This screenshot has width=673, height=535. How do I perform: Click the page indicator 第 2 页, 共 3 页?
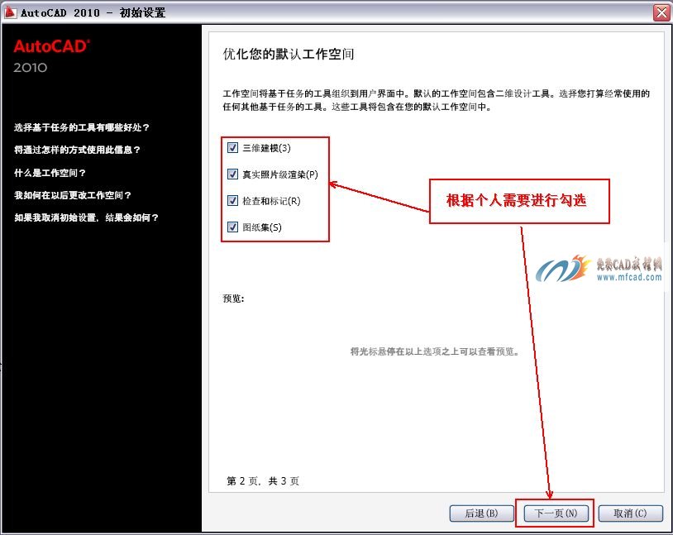coord(263,481)
